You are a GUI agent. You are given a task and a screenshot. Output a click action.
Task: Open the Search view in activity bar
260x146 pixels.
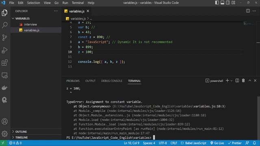coord(4,25)
